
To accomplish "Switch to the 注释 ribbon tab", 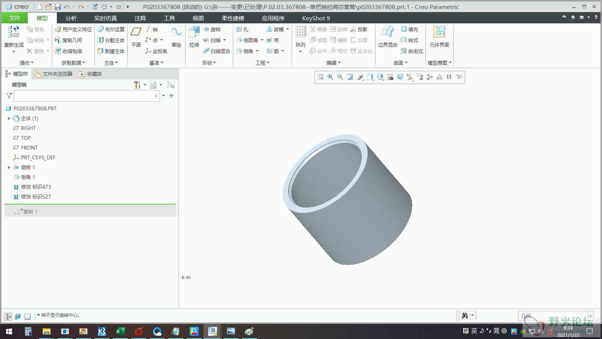I will click(140, 18).
